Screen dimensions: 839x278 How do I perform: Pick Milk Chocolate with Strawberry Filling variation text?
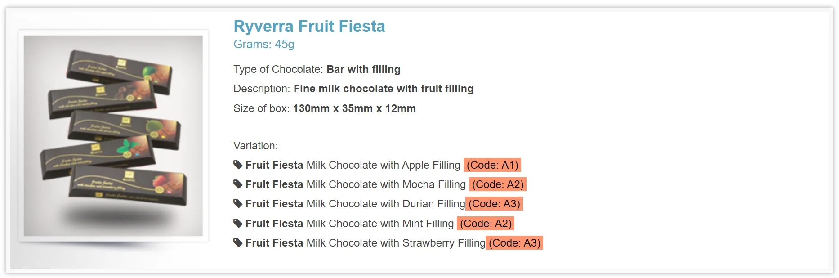pyautogui.click(x=396, y=243)
